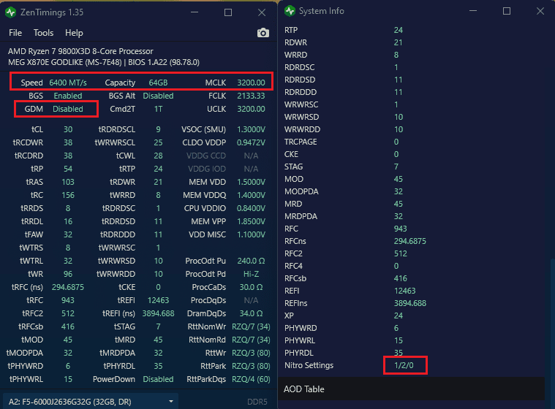This screenshot has width=555, height=409.
Task: Click the tWRWRSCL value 25
Action: pyautogui.click(x=158, y=142)
